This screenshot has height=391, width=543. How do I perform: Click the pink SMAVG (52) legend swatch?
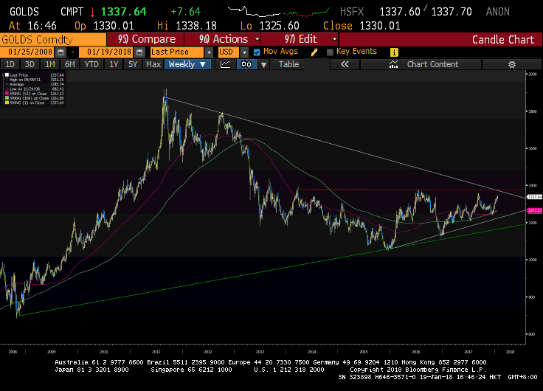7,94
